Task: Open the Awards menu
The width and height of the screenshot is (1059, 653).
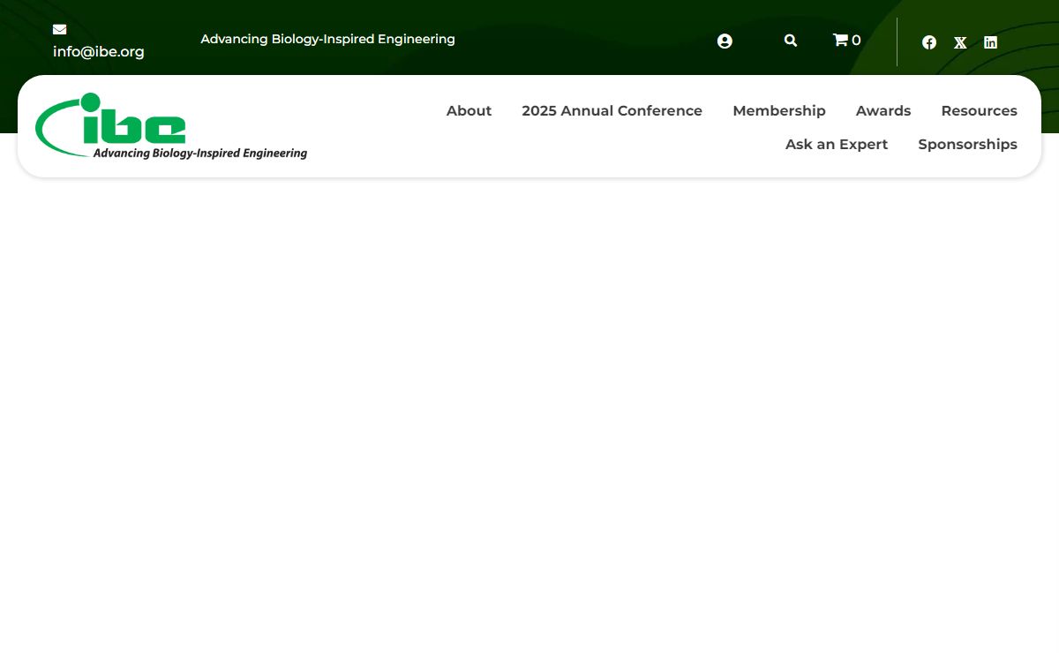Action: 883,110
